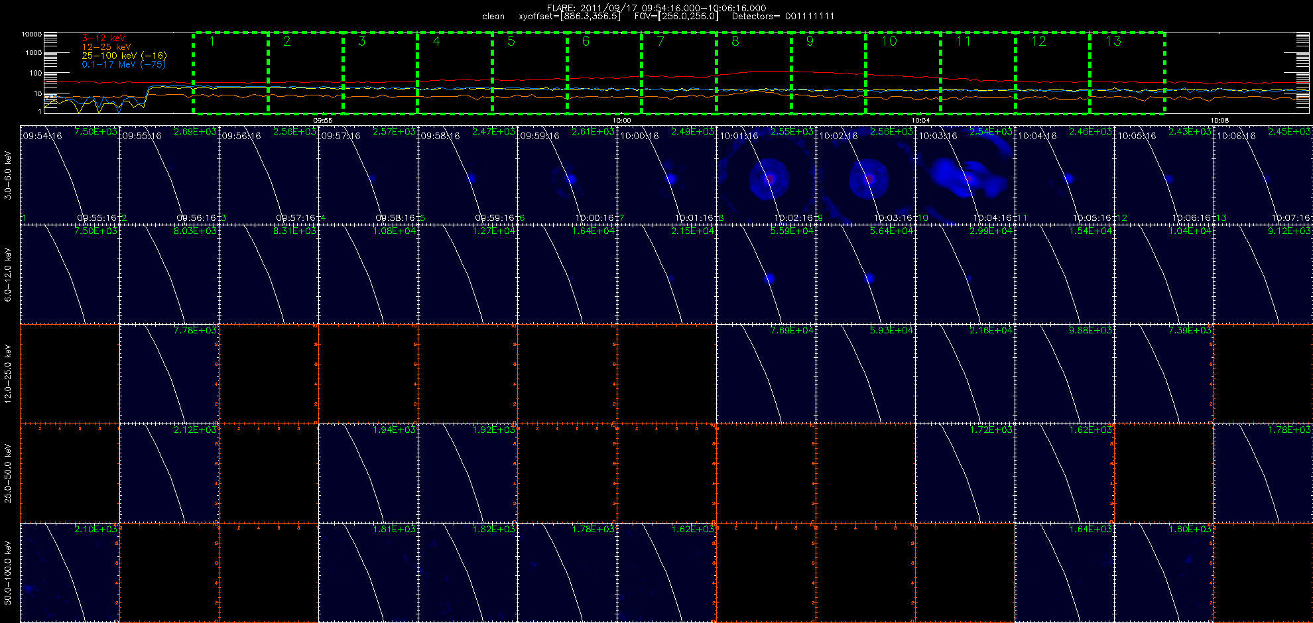Viewport: 1313px width, 623px height.
Task: Select interval 8 box in the light curve
Action: 754,73
